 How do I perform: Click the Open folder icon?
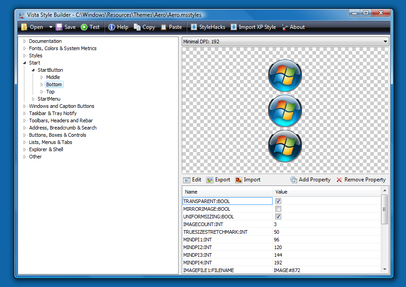24,27
